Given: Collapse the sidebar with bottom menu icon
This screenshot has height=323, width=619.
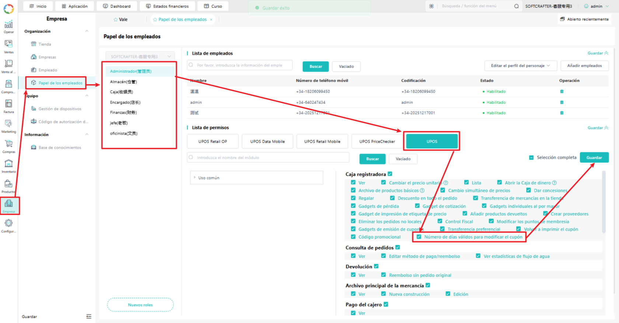Looking at the screenshot, I should pyautogui.click(x=89, y=316).
